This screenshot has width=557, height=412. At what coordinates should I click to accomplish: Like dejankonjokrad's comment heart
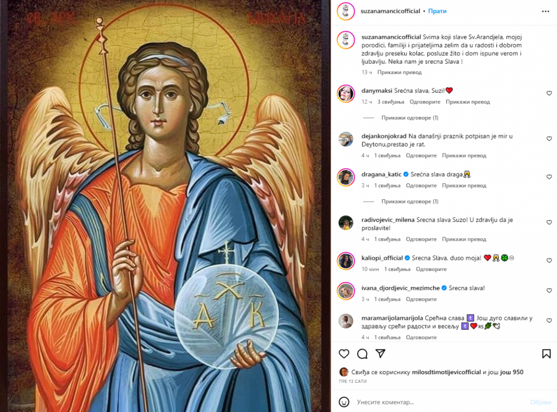point(549,139)
